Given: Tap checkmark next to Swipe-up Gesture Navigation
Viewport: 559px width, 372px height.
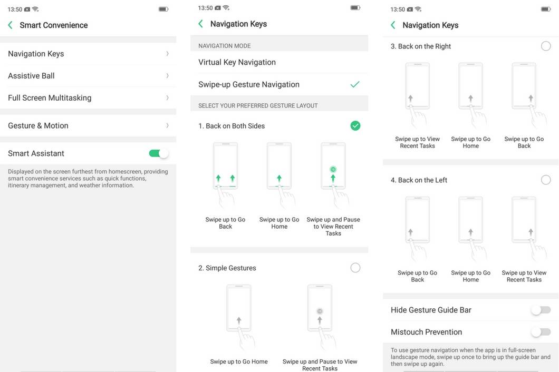Looking at the screenshot, I should (355, 84).
